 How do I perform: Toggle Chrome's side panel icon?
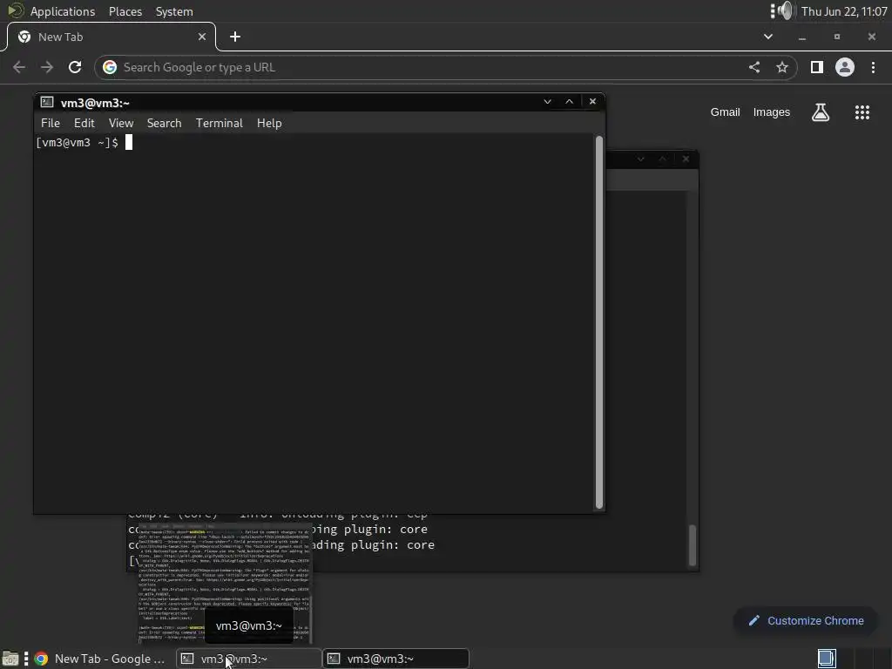click(817, 67)
